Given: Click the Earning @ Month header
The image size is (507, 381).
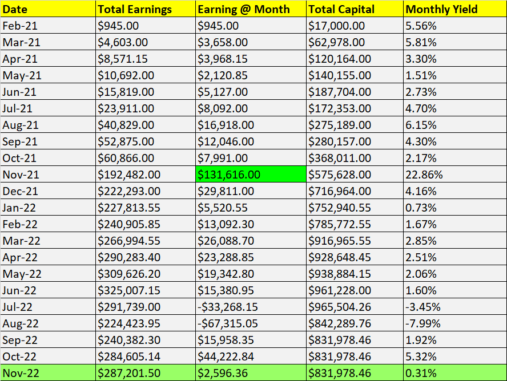Looking at the screenshot, I should (251, 9).
